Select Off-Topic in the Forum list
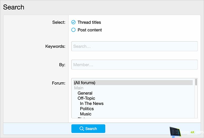 pyautogui.click(x=86, y=98)
